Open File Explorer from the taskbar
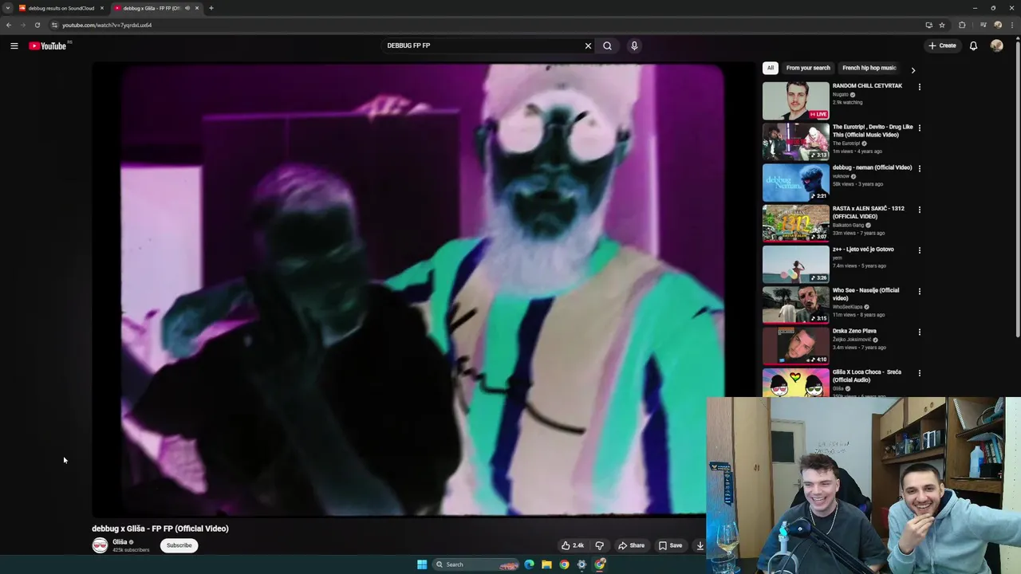1021x574 pixels. 546,564
